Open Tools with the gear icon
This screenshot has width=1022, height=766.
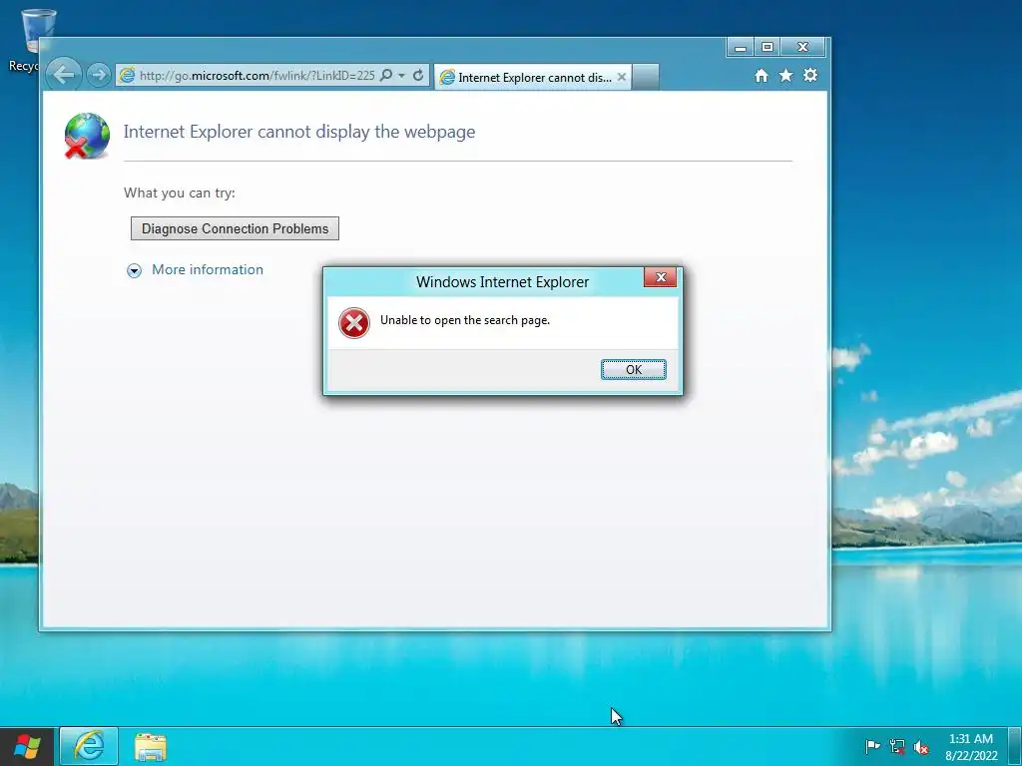pos(810,75)
